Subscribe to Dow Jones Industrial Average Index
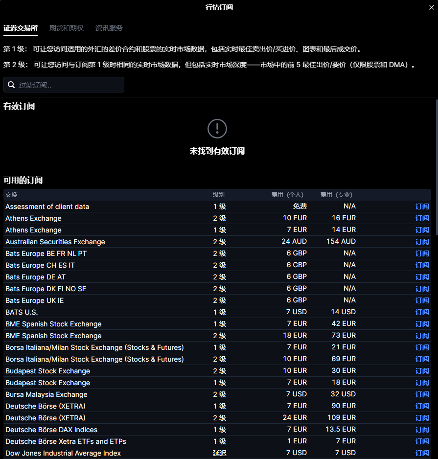This screenshot has height=459, width=438. (x=422, y=453)
